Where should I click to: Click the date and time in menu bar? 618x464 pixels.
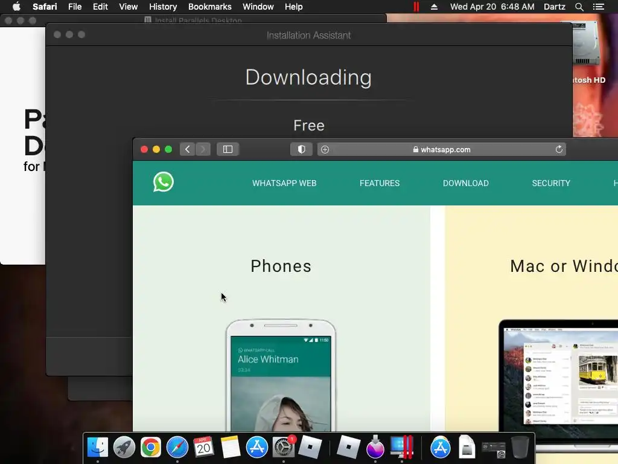pos(492,7)
